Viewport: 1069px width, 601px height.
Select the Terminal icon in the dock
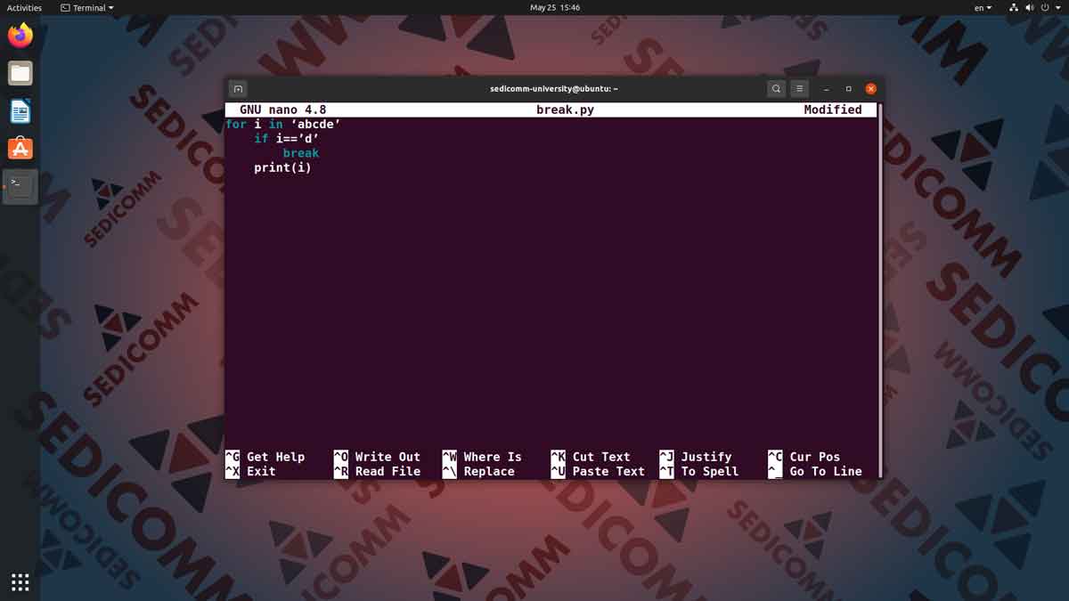pyautogui.click(x=20, y=186)
